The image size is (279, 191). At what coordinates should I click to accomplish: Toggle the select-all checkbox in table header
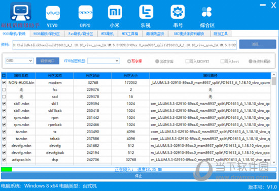(x=4, y=76)
